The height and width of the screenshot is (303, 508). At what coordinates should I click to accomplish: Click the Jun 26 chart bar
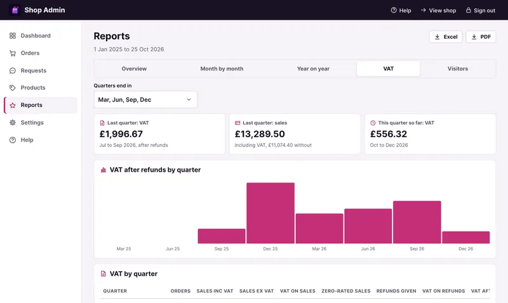click(368, 226)
